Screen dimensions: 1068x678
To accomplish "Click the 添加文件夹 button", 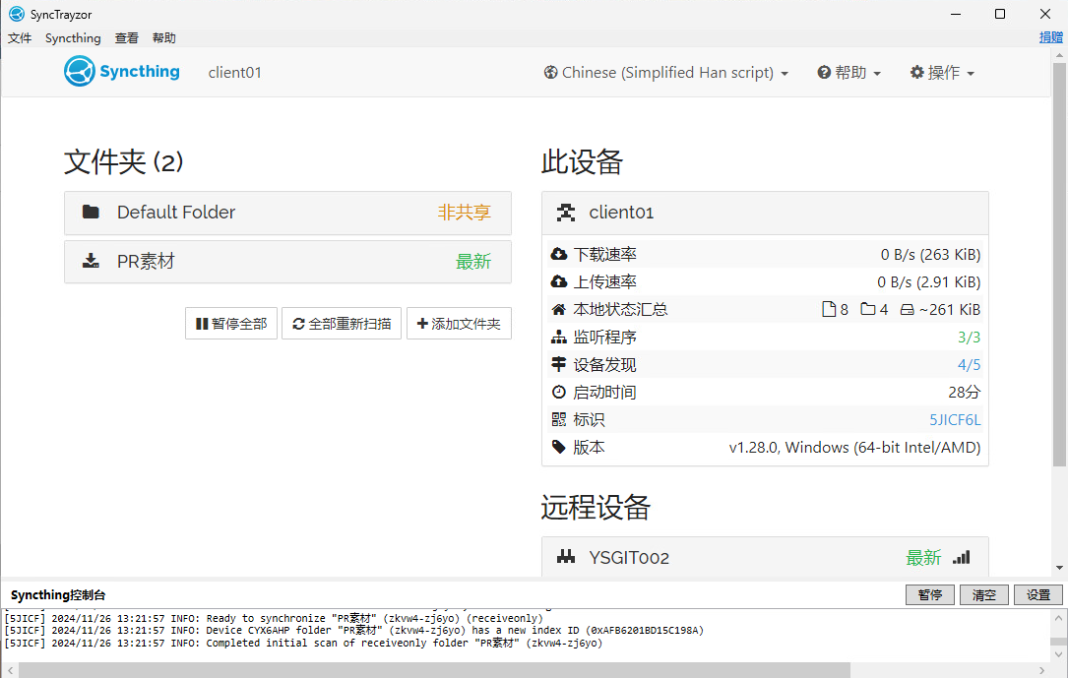I will (459, 324).
